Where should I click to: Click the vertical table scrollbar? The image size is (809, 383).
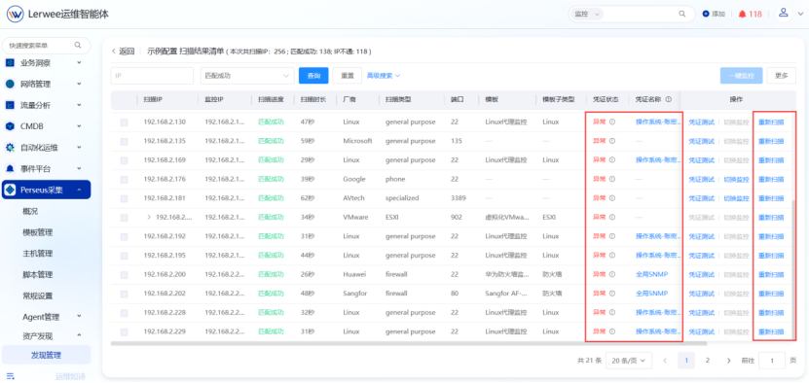click(793, 269)
